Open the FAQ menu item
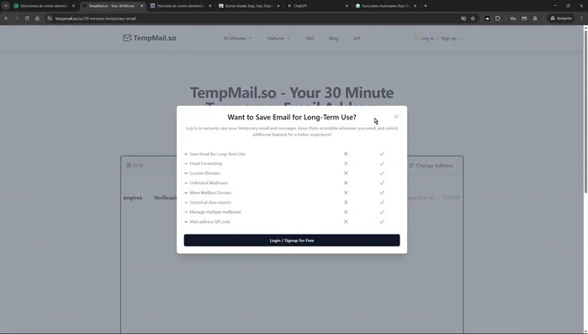 pos(310,38)
